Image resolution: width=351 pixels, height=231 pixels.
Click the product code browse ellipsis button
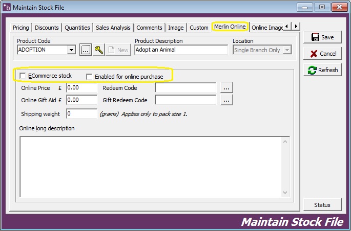coord(86,50)
